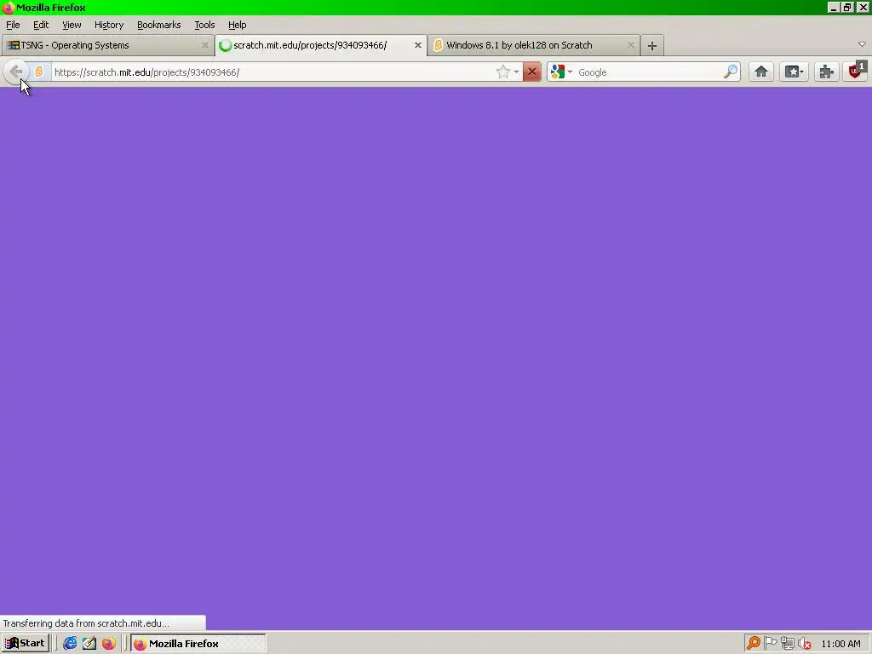The height and width of the screenshot is (654, 872).
Task: Minimize the Firefox window
Action: coord(833,8)
